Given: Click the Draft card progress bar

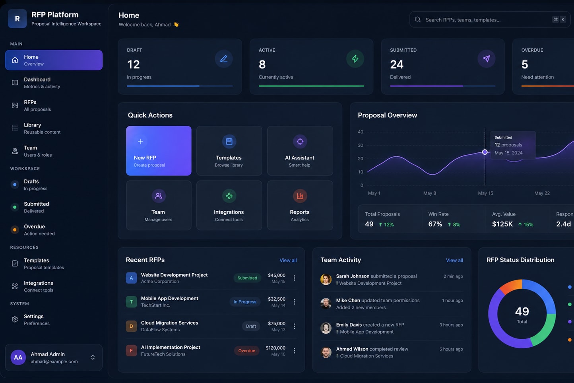Looking at the screenshot, I should pos(180,86).
